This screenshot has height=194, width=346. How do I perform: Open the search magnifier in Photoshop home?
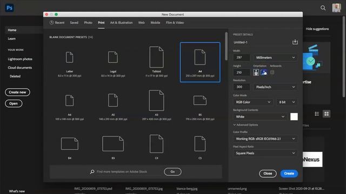(x=323, y=8)
